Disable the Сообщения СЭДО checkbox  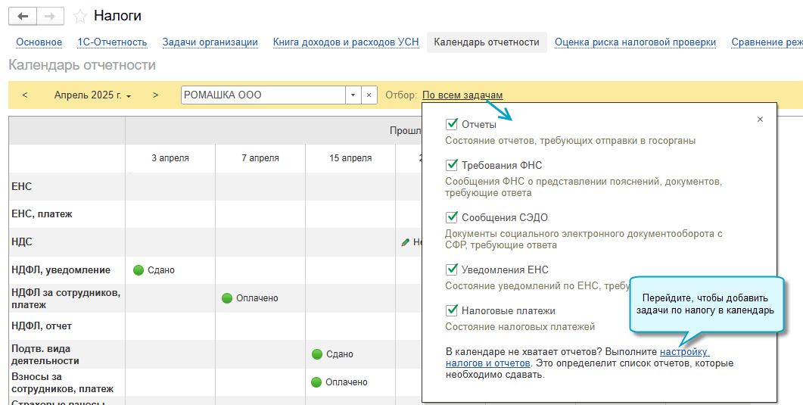coord(453,217)
